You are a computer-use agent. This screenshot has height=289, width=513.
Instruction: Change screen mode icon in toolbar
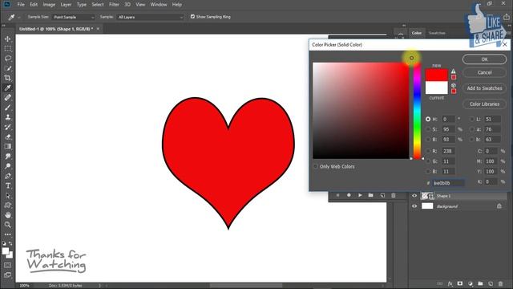[7, 275]
